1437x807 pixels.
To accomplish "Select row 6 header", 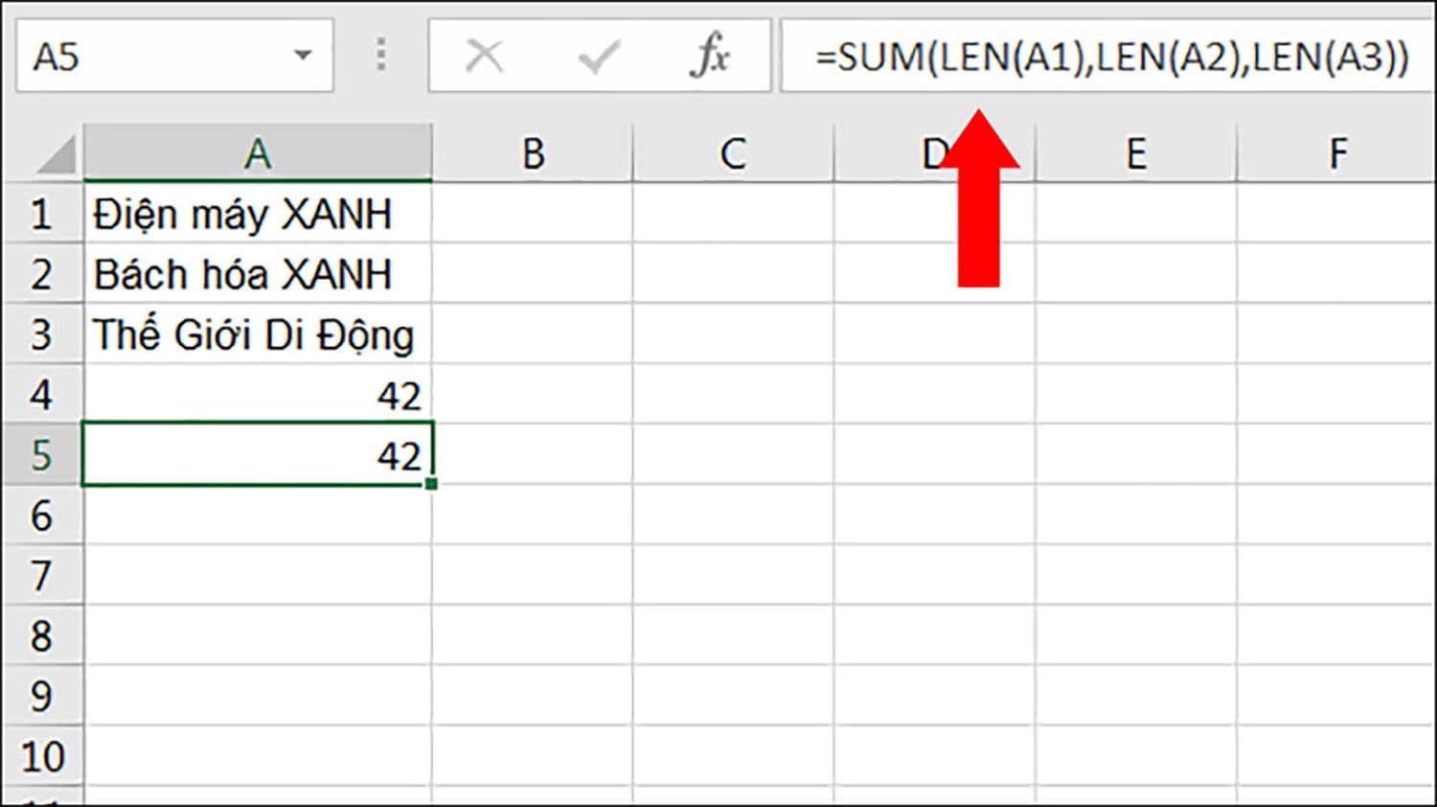I will click(x=41, y=515).
